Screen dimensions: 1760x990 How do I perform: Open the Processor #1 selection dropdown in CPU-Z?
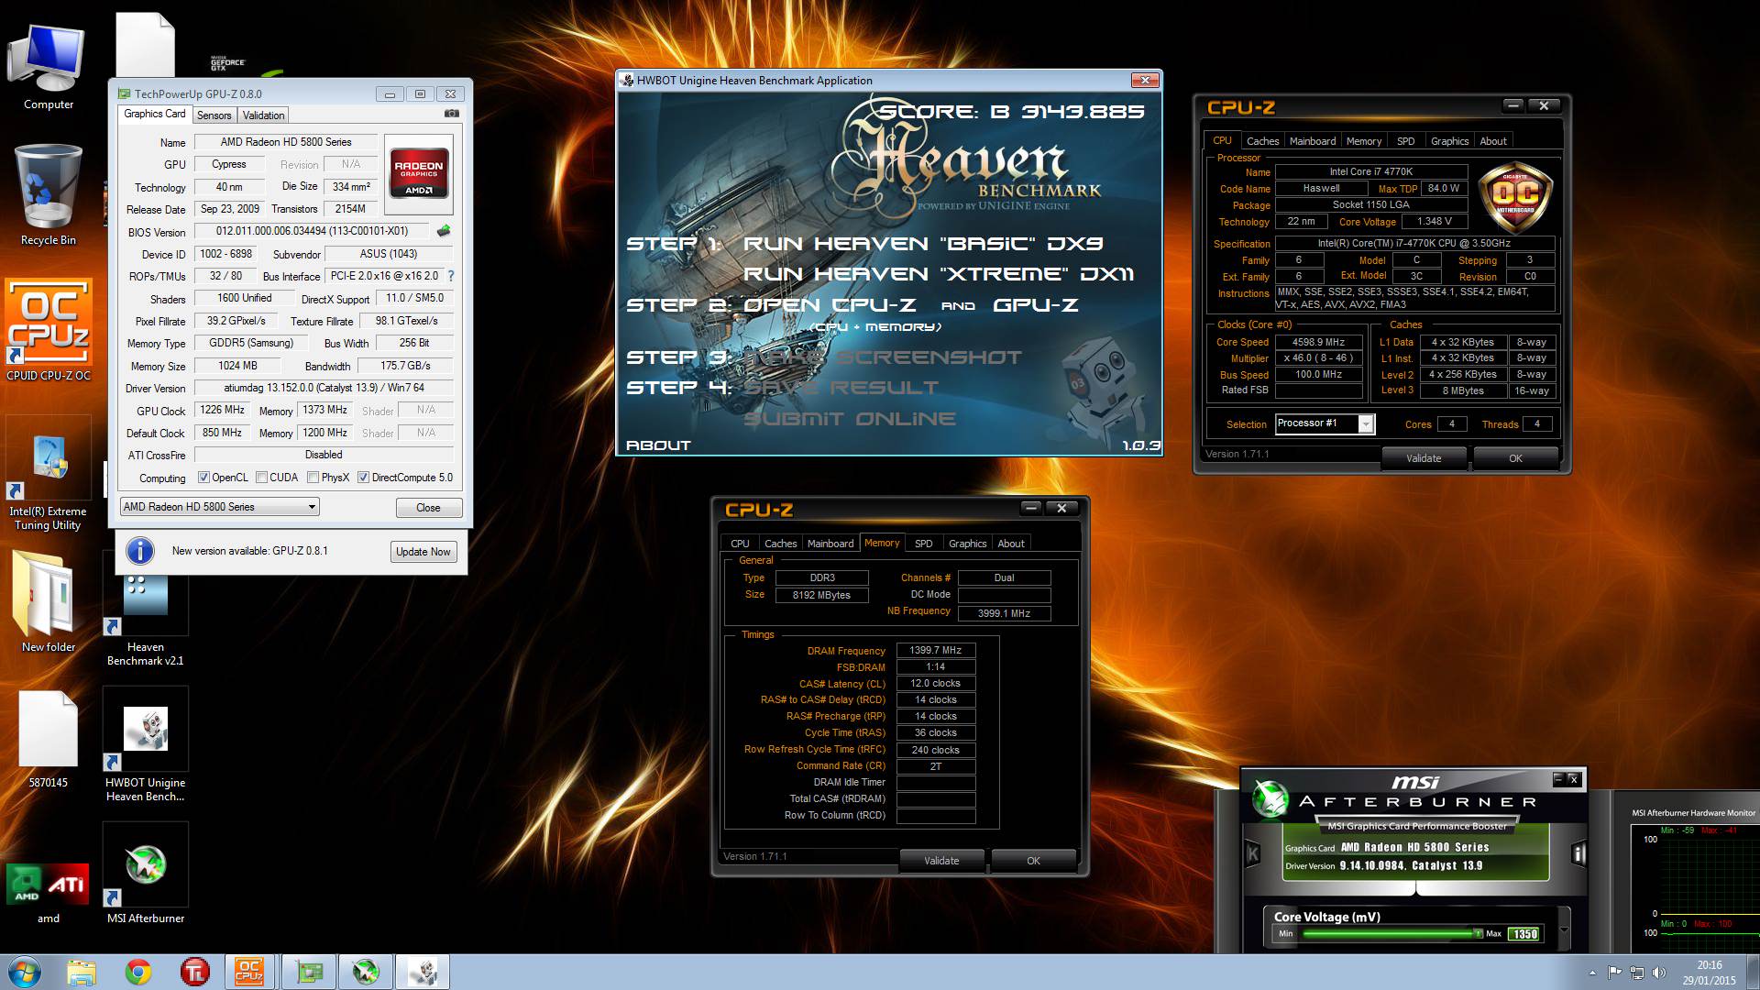pos(1325,423)
